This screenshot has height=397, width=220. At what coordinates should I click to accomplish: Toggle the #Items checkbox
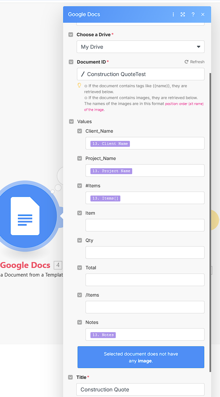point(80,186)
